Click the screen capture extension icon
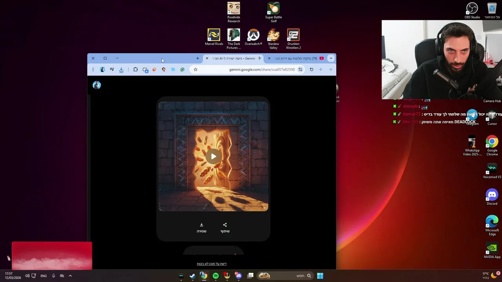The image size is (502, 282). 145,69
